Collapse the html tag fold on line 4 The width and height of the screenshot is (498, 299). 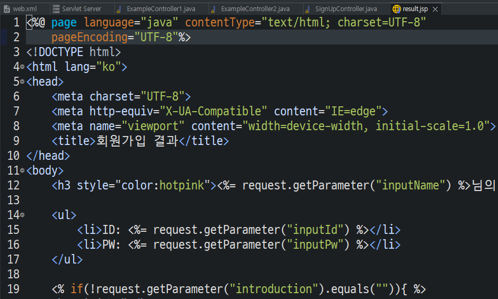click(22, 67)
